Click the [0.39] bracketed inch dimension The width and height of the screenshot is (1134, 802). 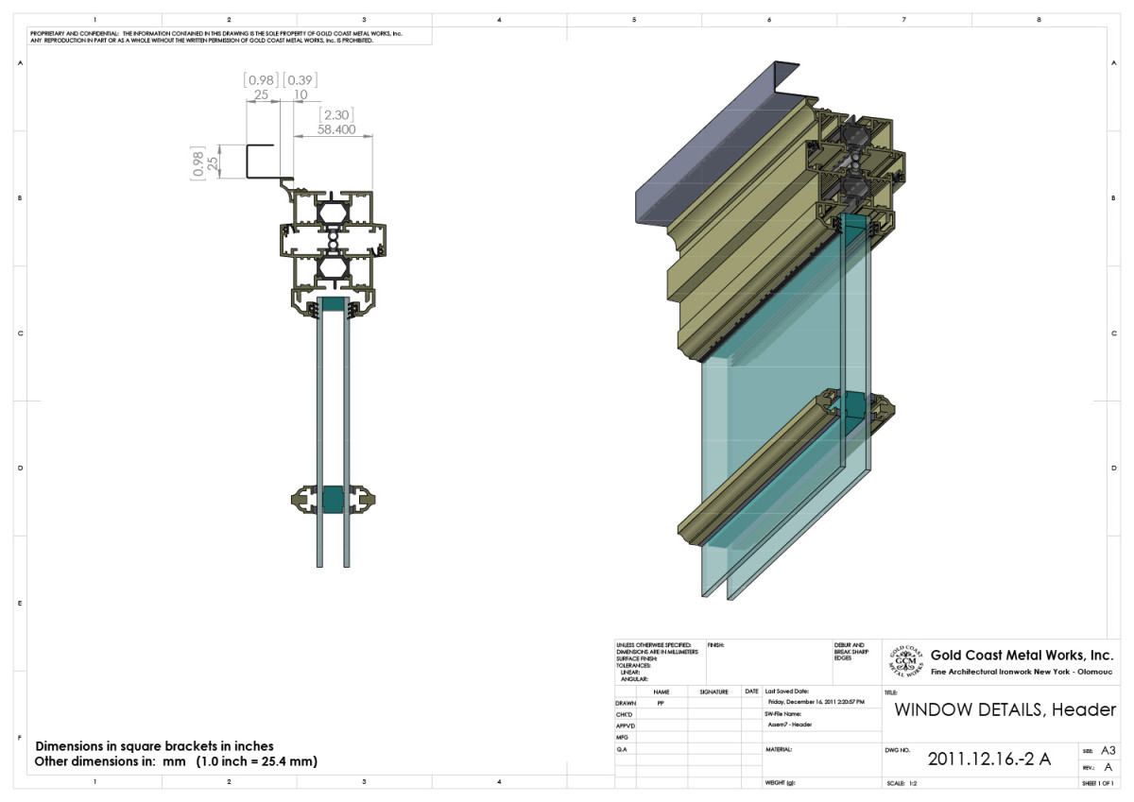pyautogui.click(x=300, y=80)
